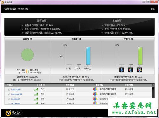
Task: Click the multi-user icon in the imsccore.dll row
Action: click(x=95, y=94)
